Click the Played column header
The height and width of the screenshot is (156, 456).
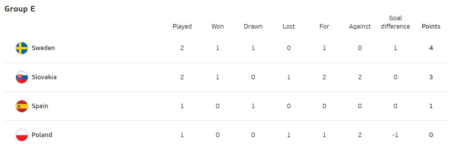[x=182, y=26]
